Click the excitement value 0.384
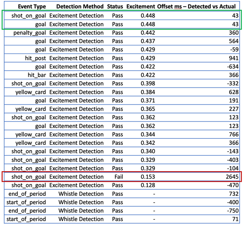 pos(148,92)
